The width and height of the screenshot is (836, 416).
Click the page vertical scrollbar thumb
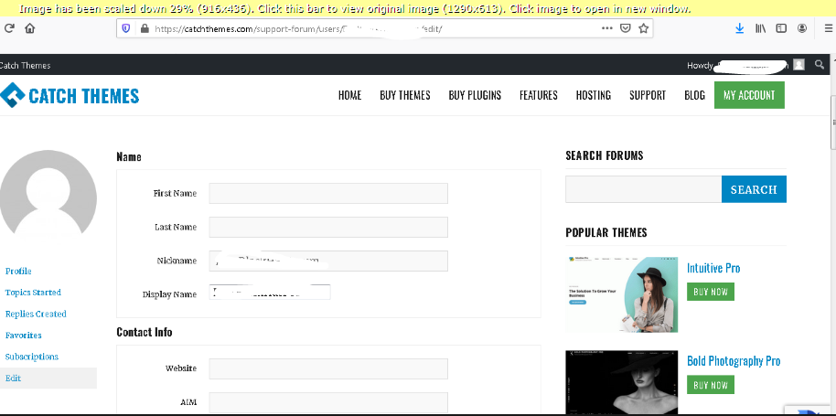[833, 123]
